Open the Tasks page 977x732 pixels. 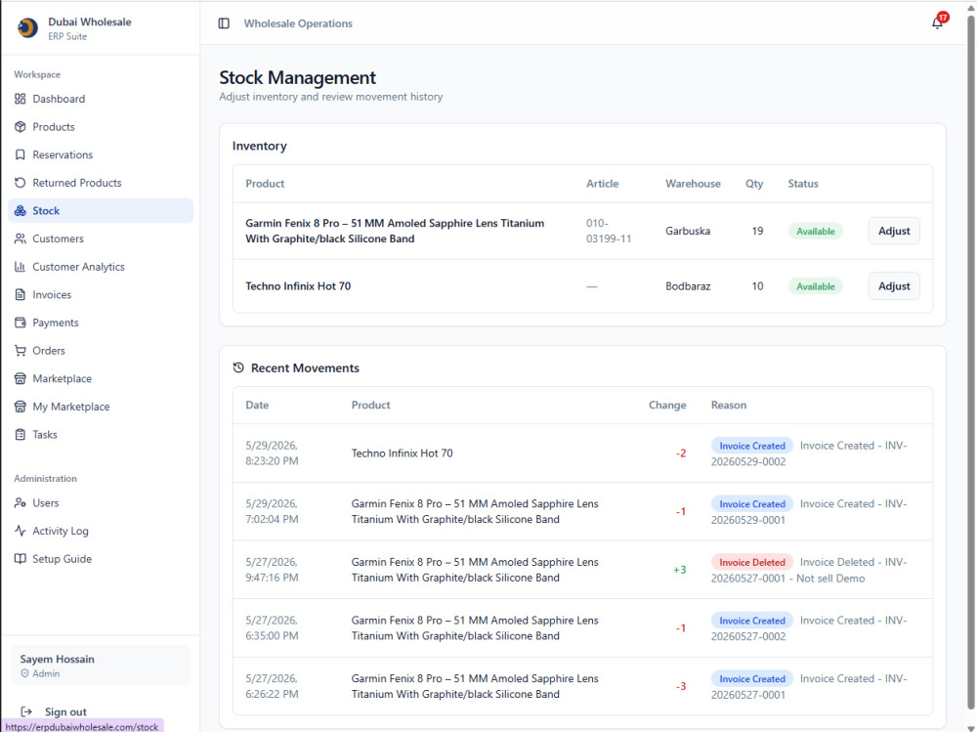pyautogui.click(x=101, y=435)
